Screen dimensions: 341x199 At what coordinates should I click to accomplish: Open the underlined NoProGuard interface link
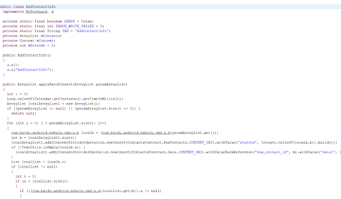[x=37, y=12]
